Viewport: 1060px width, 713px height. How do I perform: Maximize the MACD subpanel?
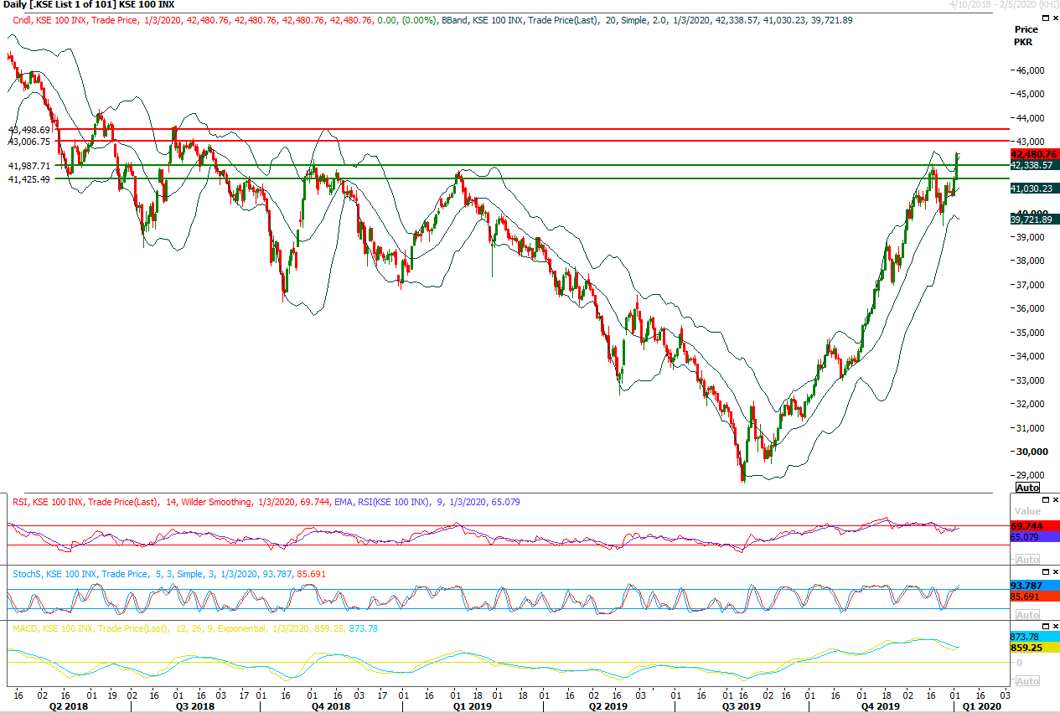click(x=1045, y=626)
